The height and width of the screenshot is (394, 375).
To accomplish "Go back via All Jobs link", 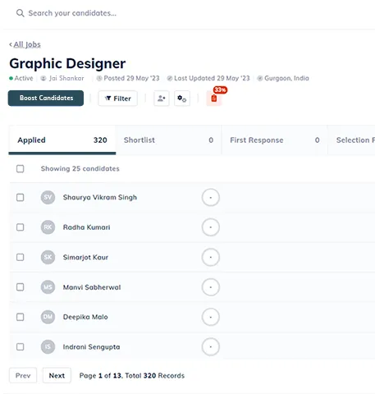I will point(27,44).
